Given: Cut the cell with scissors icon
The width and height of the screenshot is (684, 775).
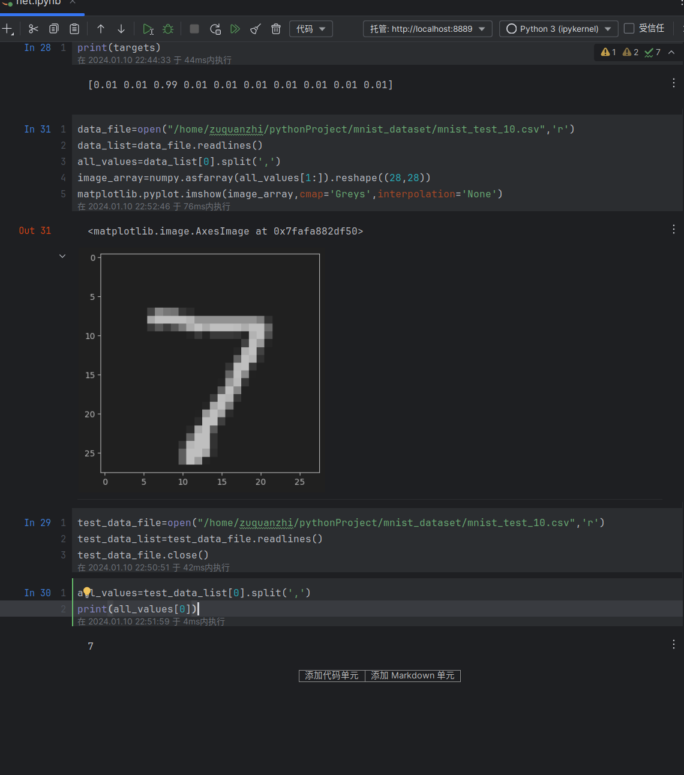Looking at the screenshot, I should [x=34, y=29].
